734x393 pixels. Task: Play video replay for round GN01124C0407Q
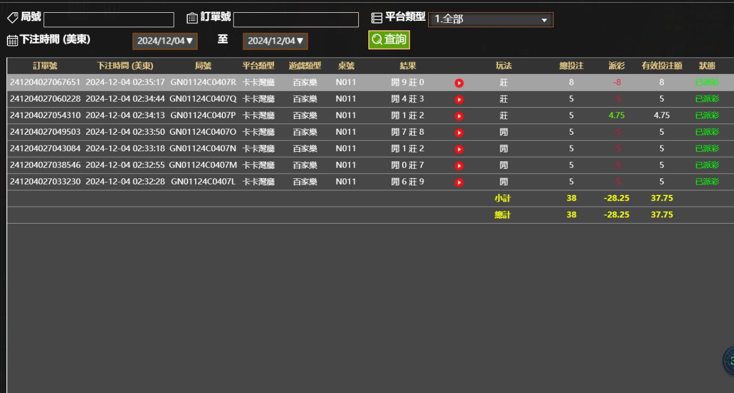(459, 99)
